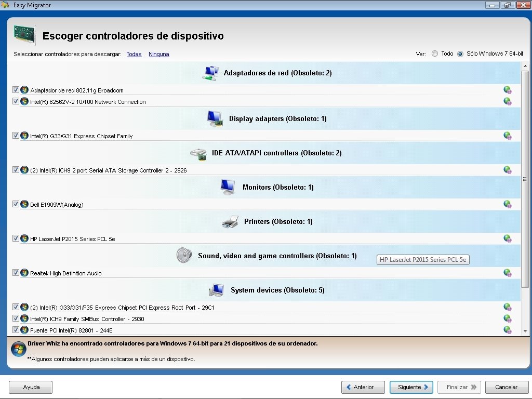Click 'System devices (Obsoleto: 5)' header text
Screen dimensions: 532x399
coord(277,290)
